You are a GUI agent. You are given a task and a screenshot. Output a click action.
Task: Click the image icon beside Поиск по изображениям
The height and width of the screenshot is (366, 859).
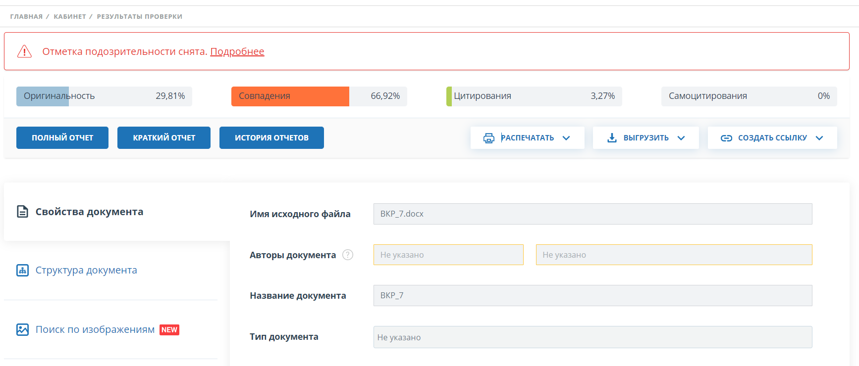coord(22,329)
